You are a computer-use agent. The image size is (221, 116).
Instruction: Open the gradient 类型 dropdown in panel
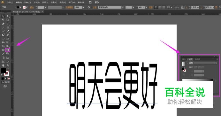205,63
